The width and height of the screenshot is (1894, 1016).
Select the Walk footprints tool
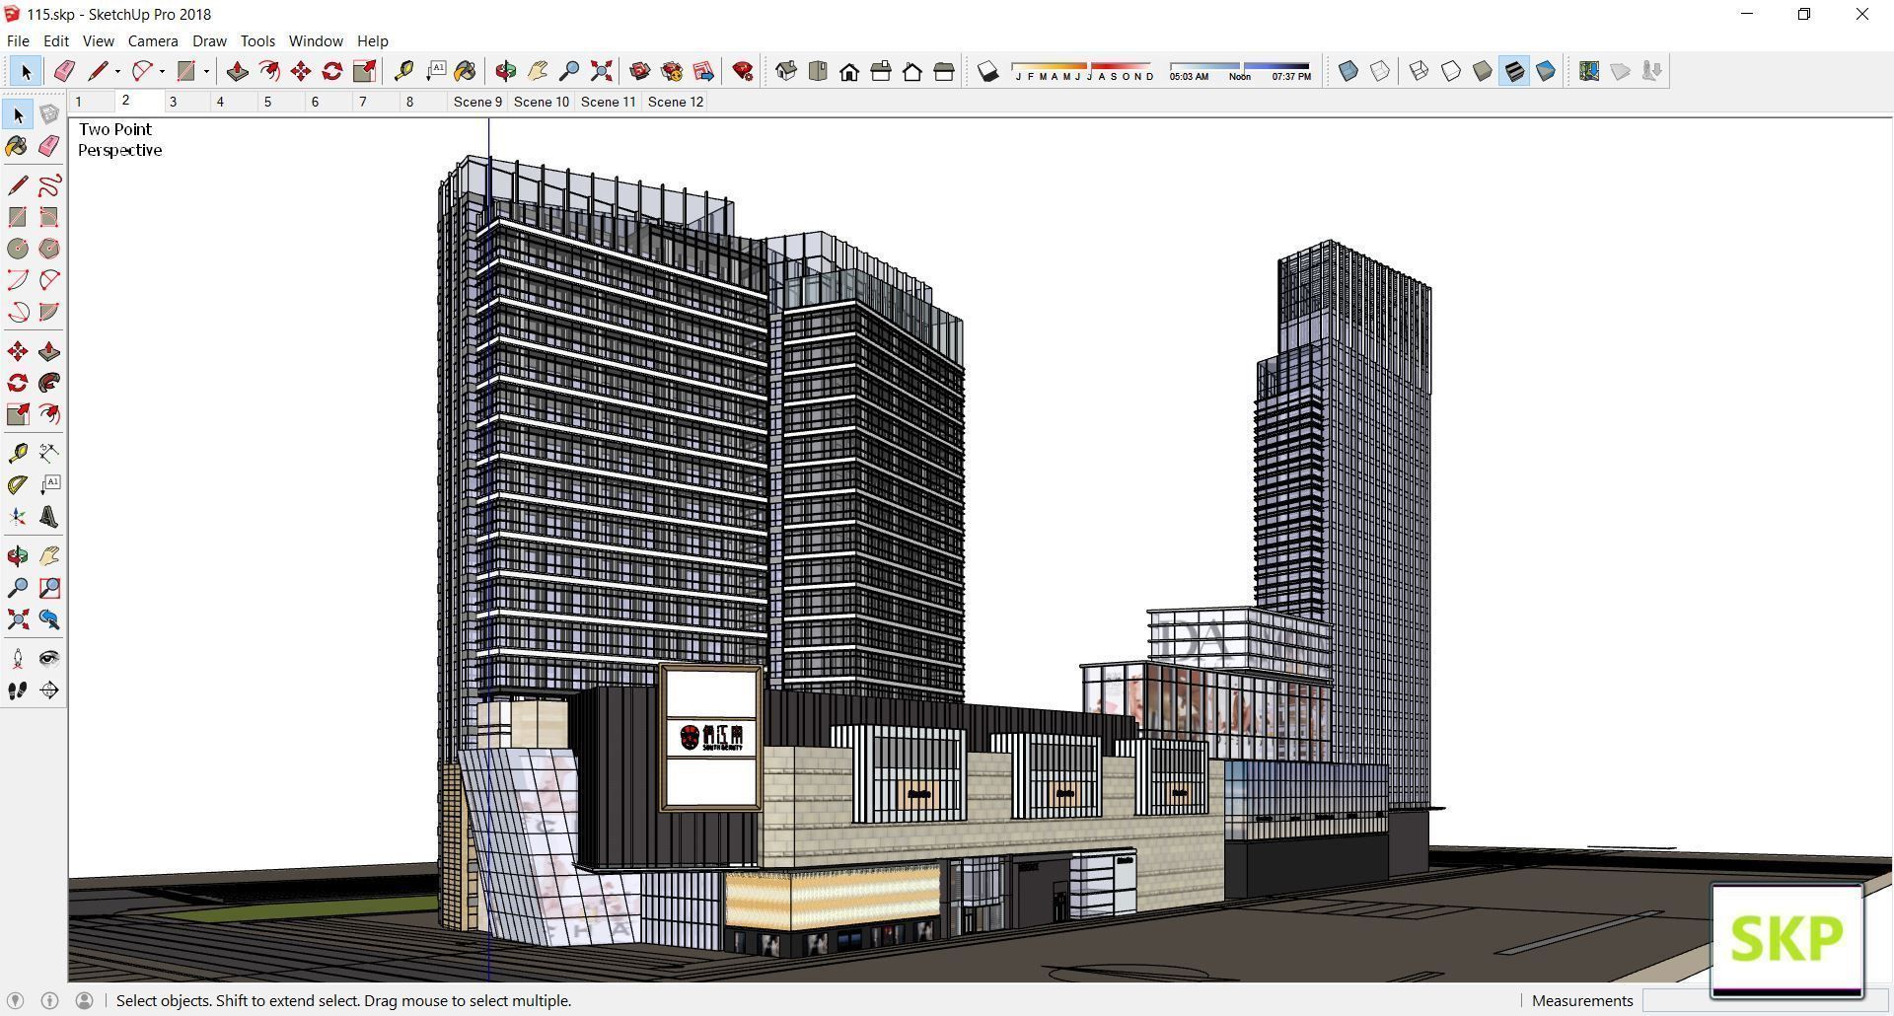[18, 690]
